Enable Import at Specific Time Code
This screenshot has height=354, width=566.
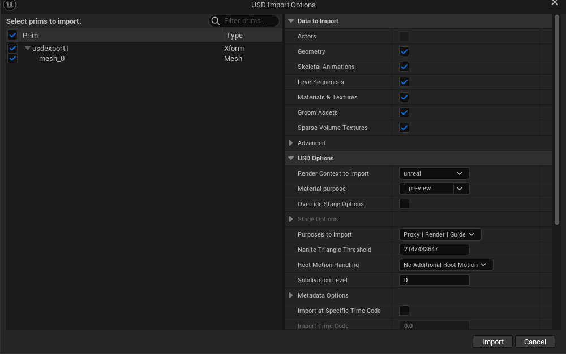pos(404,311)
